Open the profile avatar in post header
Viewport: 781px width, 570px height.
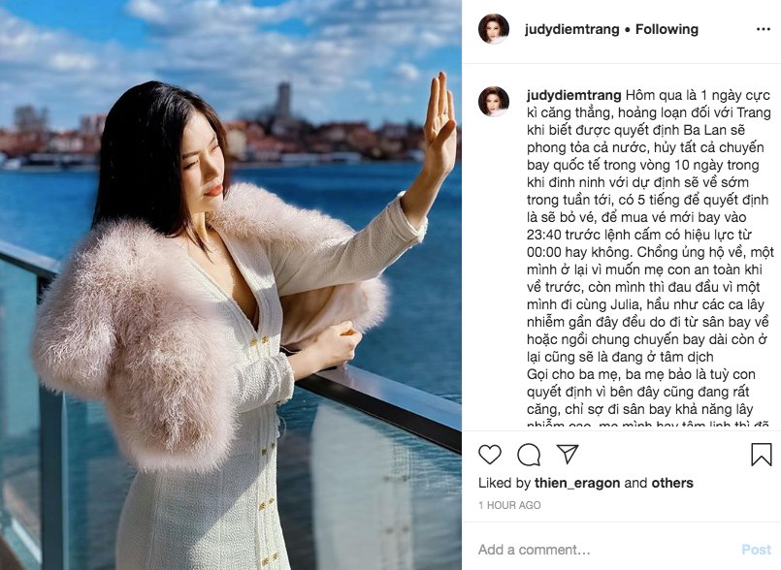pos(494,29)
